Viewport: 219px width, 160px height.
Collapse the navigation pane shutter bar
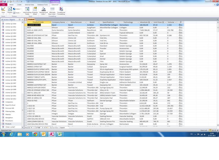point(22,20)
